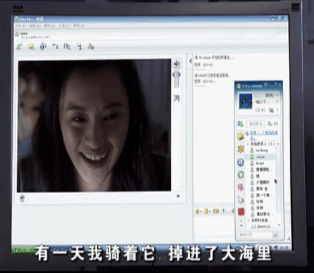The width and height of the screenshot is (314, 273).
Task: Open the pending invitation link
Action: pos(264,135)
